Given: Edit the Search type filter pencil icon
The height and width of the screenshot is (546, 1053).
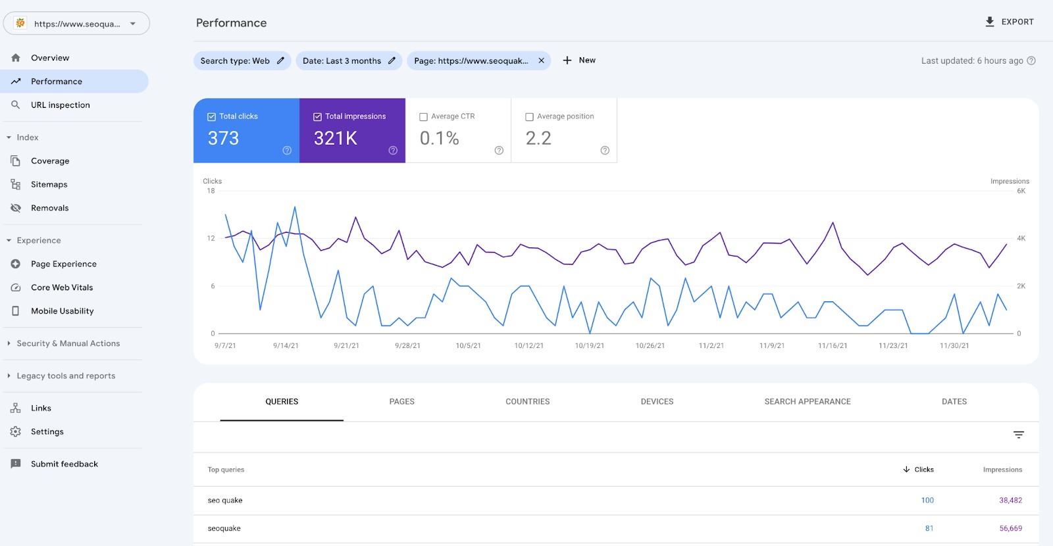Looking at the screenshot, I should [280, 61].
